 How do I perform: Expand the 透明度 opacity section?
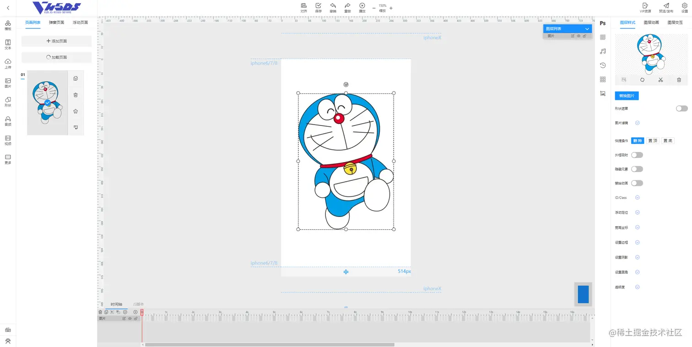637,287
